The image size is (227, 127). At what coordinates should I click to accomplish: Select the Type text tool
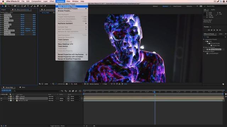tap(28, 6)
